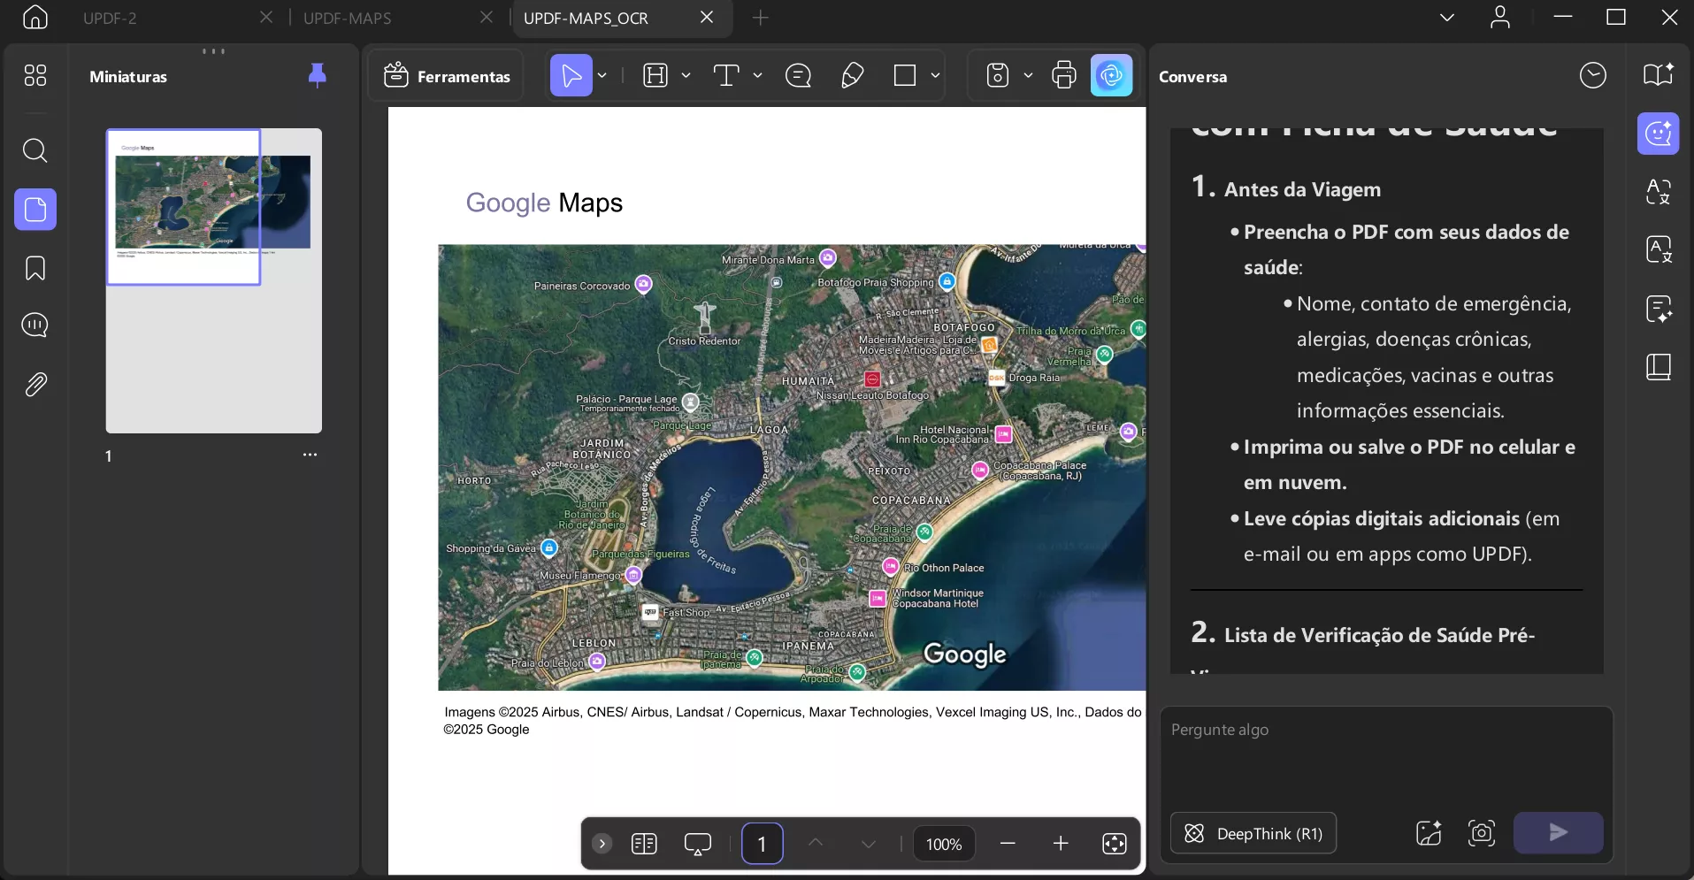Open the comments list sidebar icon
This screenshot has width=1694, height=880.
click(35, 325)
